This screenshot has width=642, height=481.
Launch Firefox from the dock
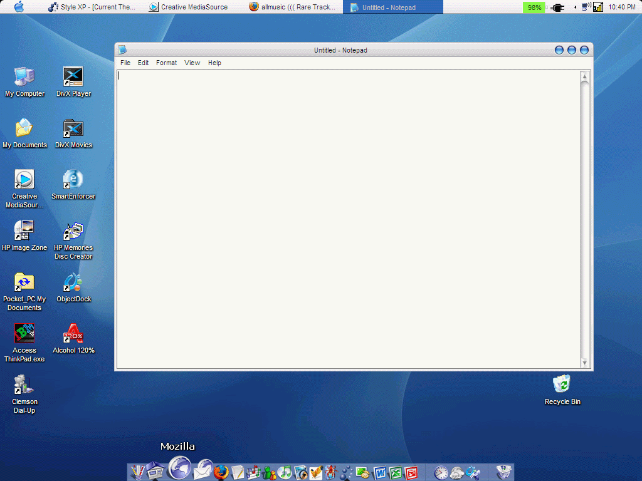tap(221, 472)
